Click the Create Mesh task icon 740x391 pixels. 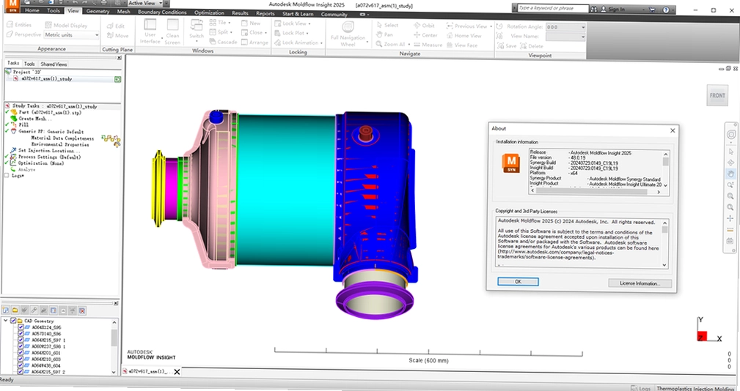pos(14,119)
